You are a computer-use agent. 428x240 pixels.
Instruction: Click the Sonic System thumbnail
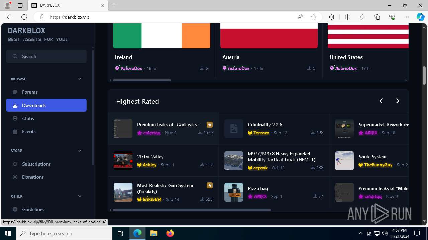click(x=344, y=161)
